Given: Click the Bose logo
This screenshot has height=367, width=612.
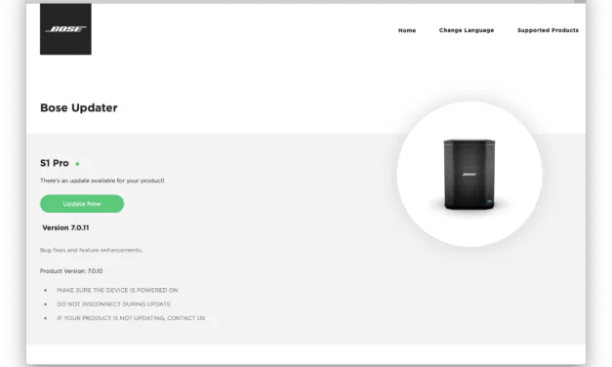Looking at the screenshot, I should click(x=65, y=29).
